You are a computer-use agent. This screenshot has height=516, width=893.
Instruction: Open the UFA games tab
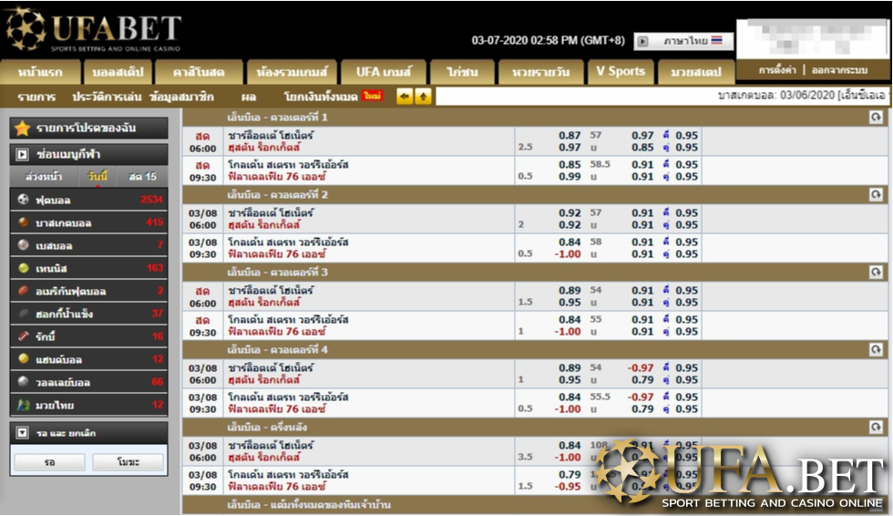[384, 72]
